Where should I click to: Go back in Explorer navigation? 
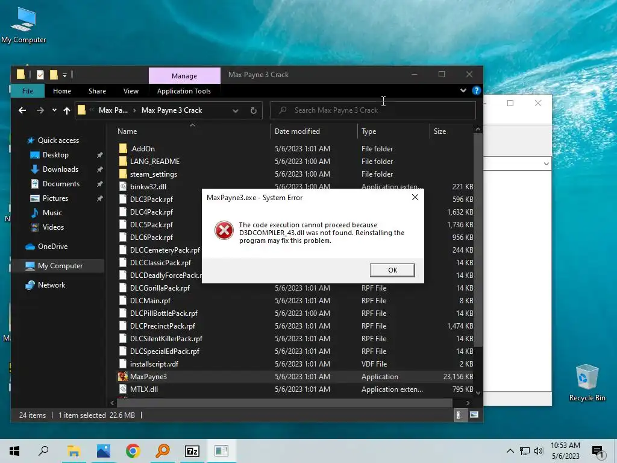[x=22, y=111]
